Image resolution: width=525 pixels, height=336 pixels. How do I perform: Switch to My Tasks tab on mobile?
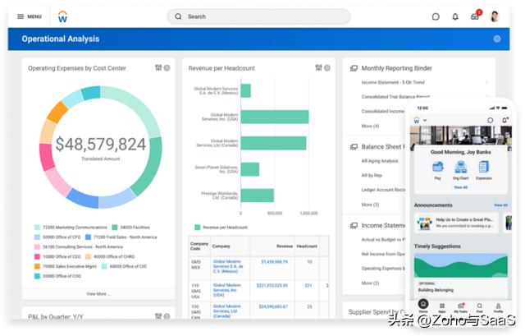pyautogui.click(x=460, y=308)
